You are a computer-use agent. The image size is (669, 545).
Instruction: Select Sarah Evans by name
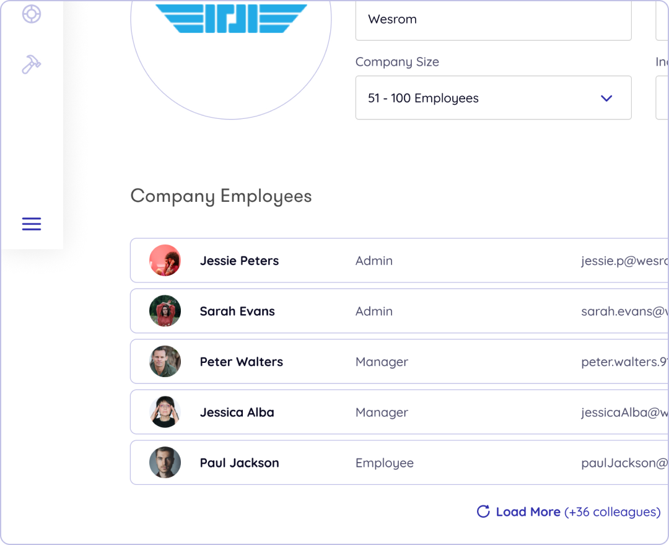237,312
